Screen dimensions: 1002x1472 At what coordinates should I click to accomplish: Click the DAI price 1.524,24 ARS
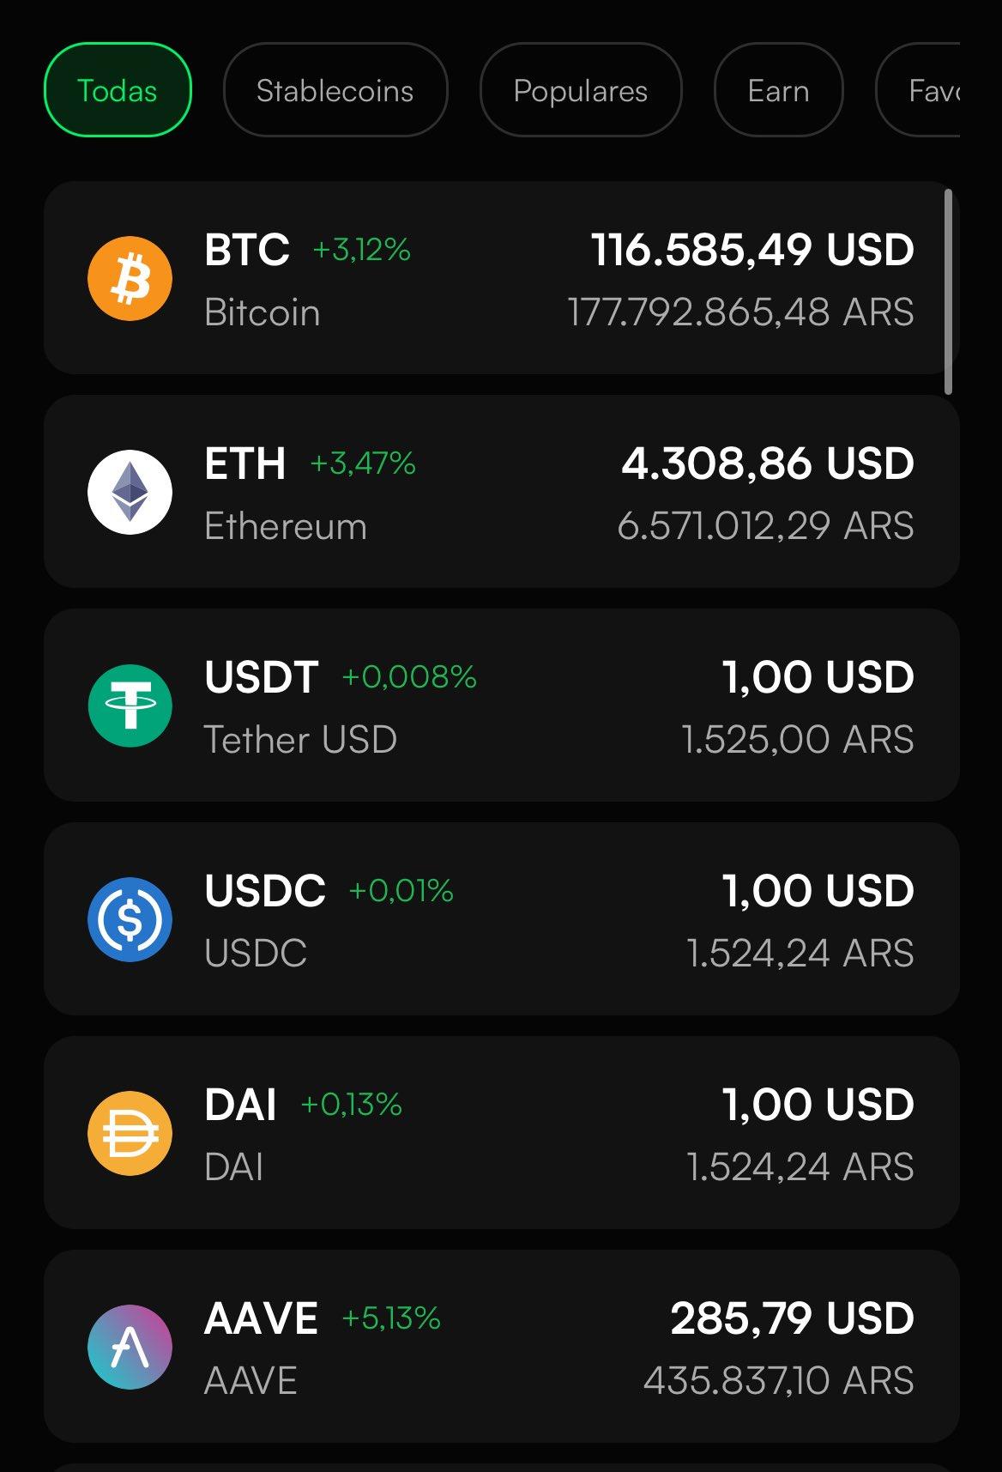pos(800,1167)
